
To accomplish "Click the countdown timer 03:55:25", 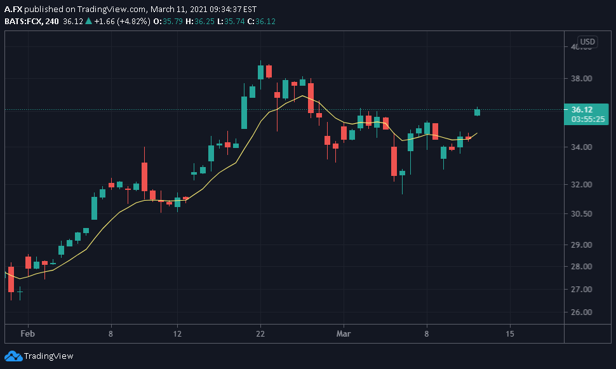I will [587, 119].
